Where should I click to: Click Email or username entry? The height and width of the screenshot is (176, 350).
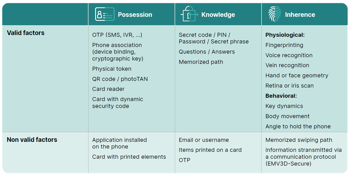[204, 140]
